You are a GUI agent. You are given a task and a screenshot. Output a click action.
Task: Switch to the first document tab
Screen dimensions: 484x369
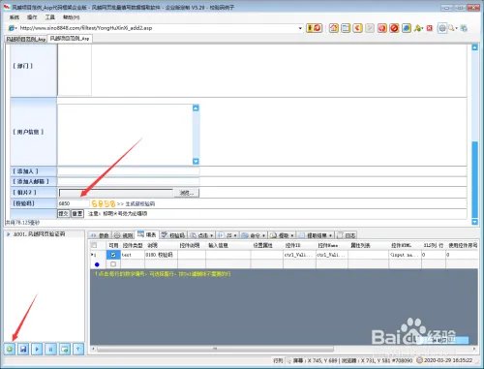click(26, 39)
